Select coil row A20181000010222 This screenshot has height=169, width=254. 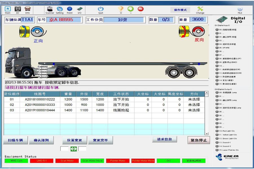click(x=104, y=99)
